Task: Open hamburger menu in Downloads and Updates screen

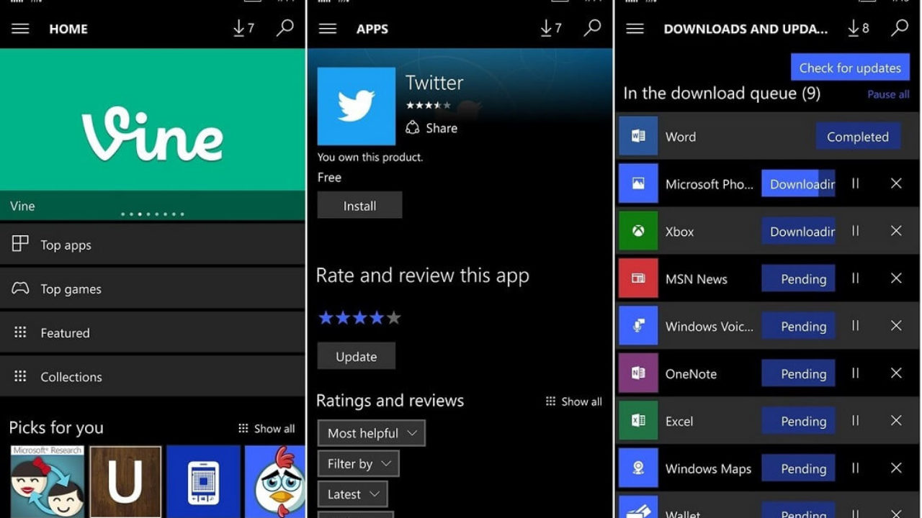Action: pos(635,29)
